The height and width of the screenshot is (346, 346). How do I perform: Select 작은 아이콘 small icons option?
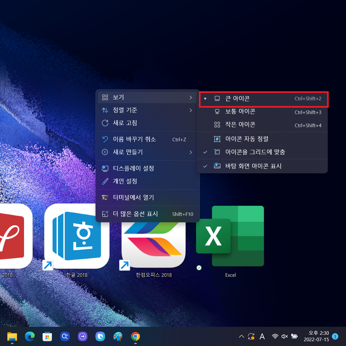click(262, 125)
